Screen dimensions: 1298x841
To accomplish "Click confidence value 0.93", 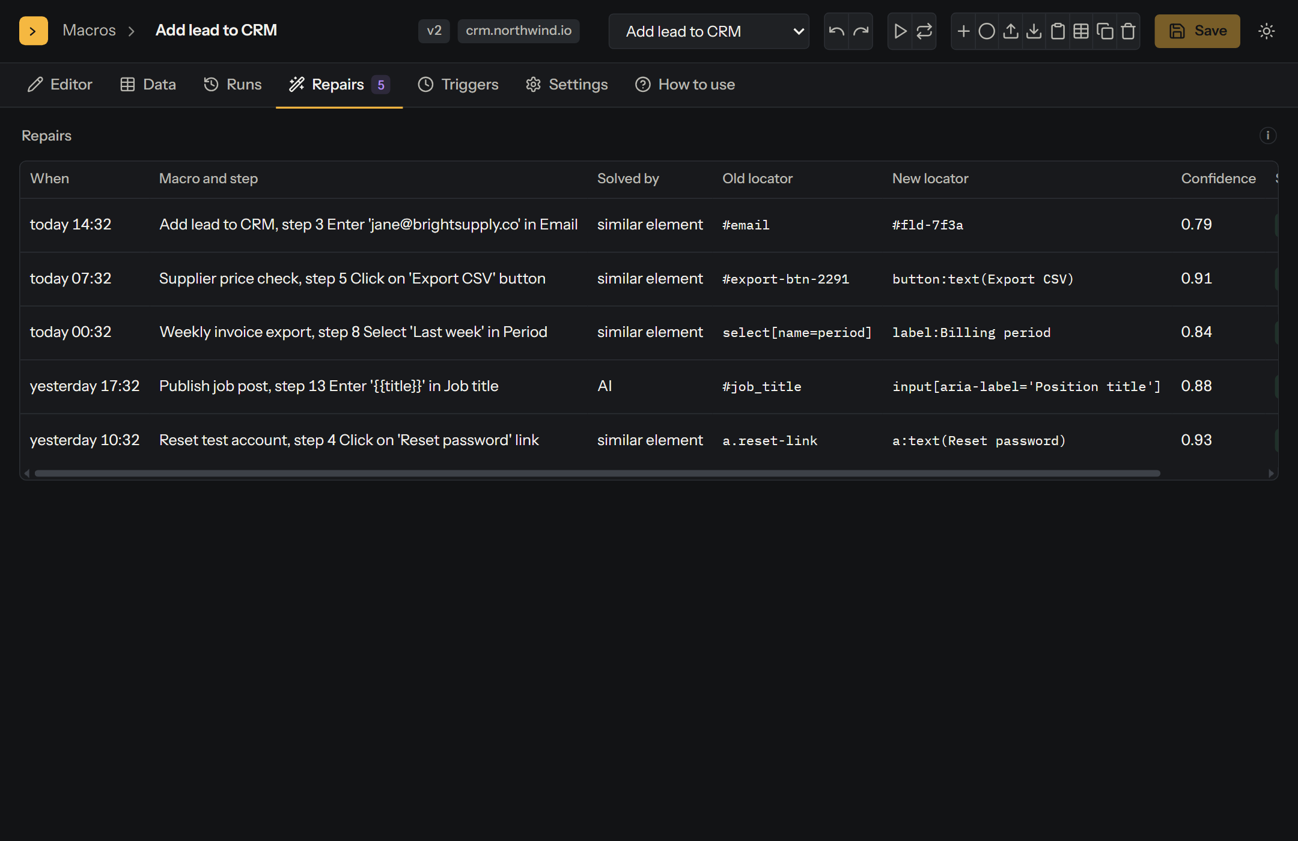I will 1196,440.
